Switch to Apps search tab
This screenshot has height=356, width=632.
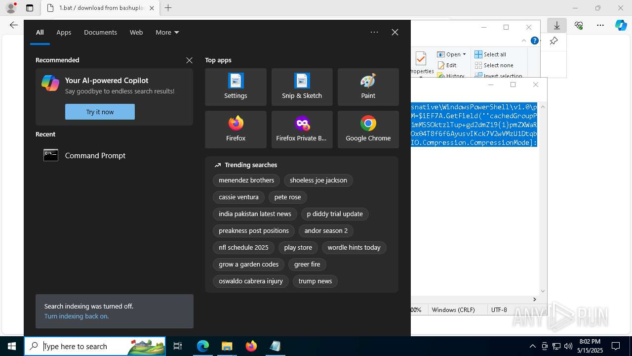coord(64,32)
